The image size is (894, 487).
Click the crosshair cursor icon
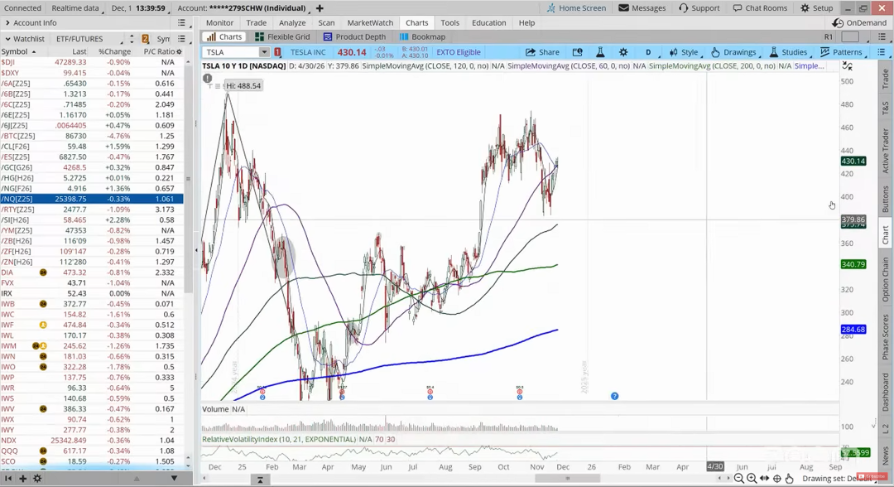coord(776,479)
